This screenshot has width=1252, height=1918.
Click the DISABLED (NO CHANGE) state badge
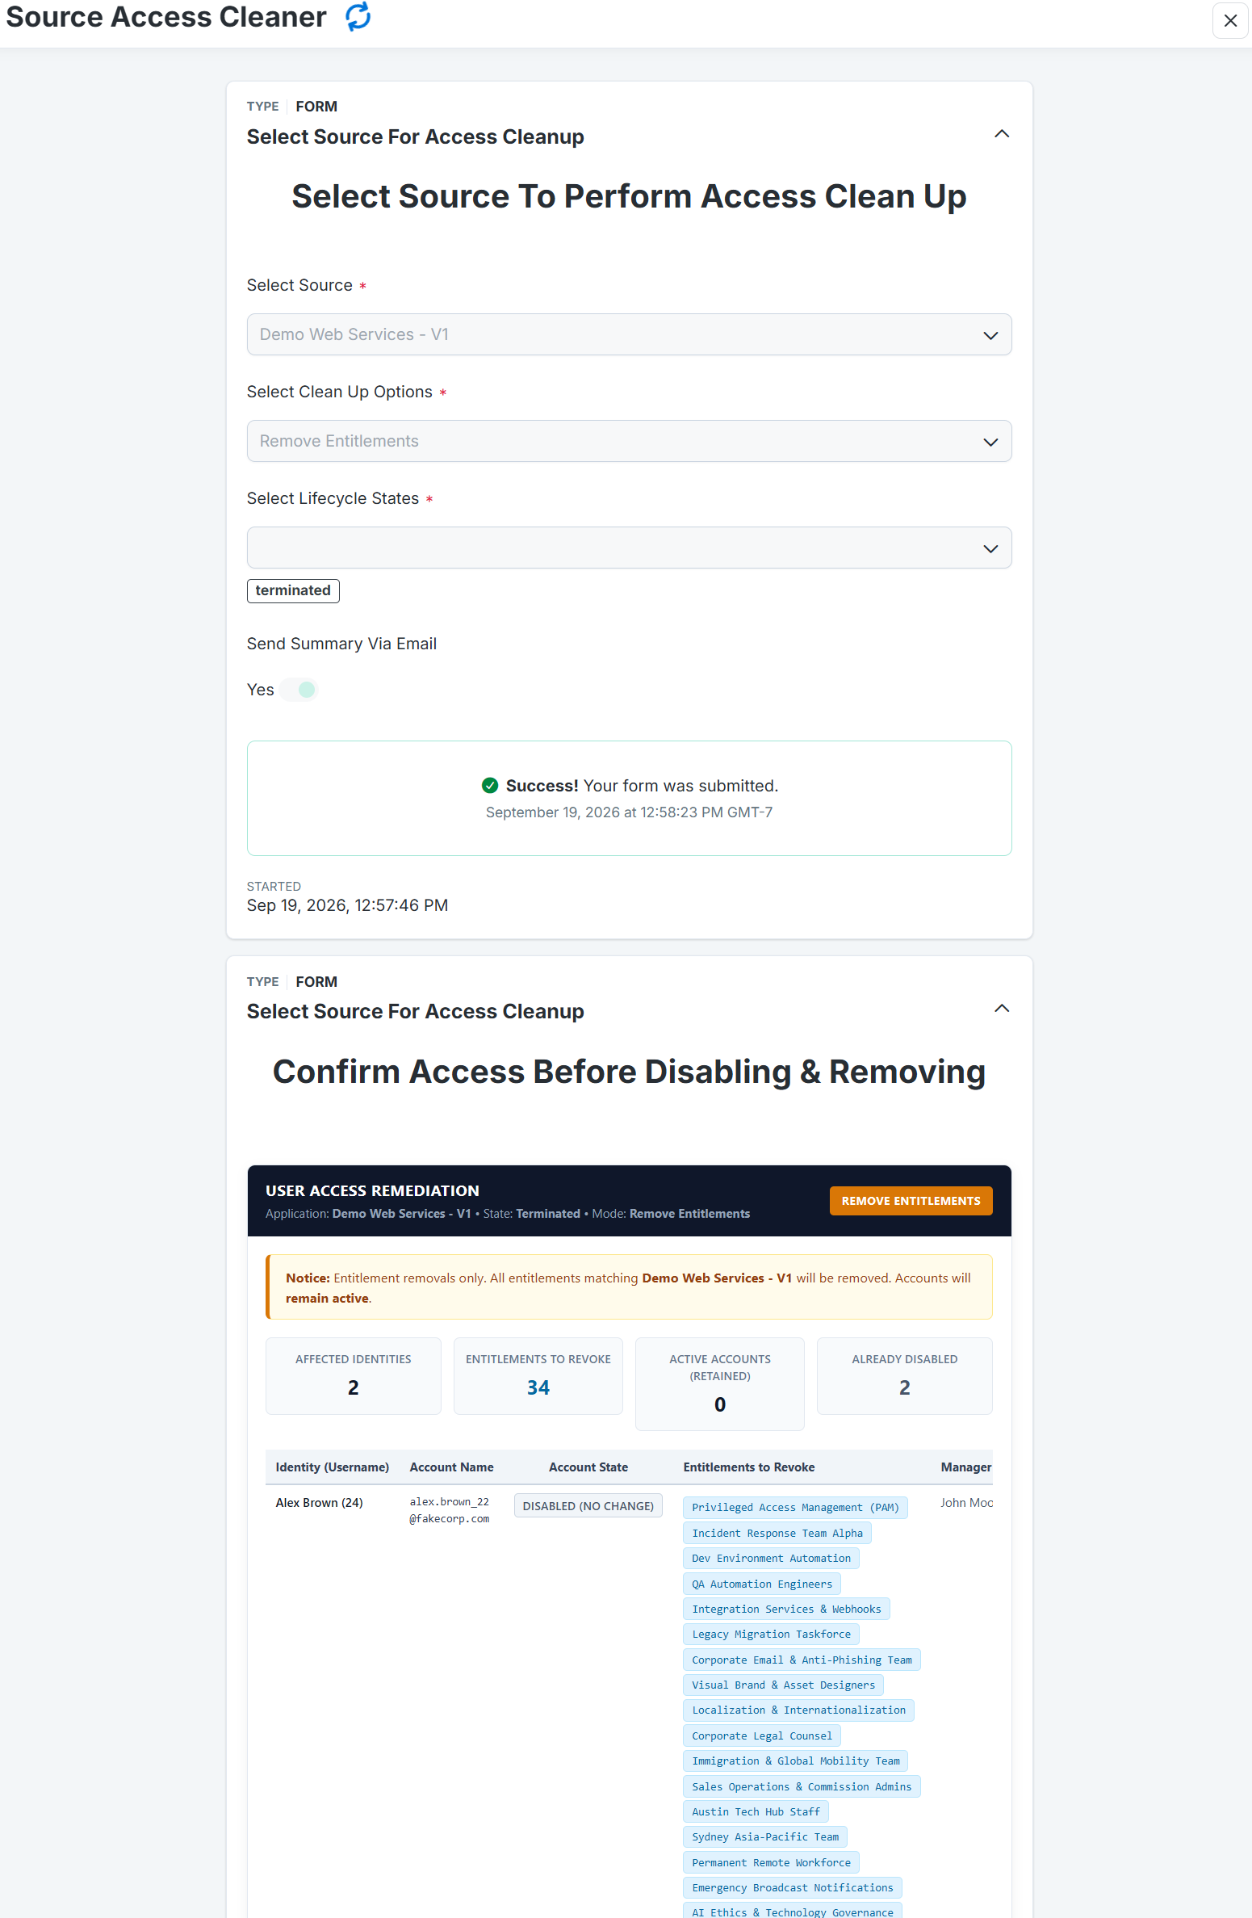[588, 1506]
